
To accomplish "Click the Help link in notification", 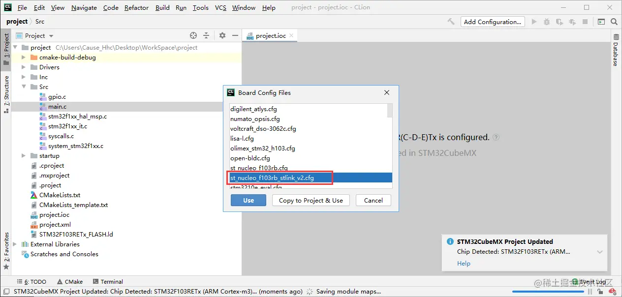I will 464,264.
